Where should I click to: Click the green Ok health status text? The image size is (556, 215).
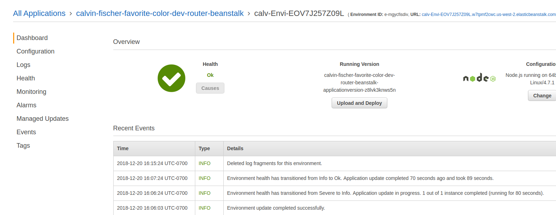pyautogui.click(x=210, y=75)
